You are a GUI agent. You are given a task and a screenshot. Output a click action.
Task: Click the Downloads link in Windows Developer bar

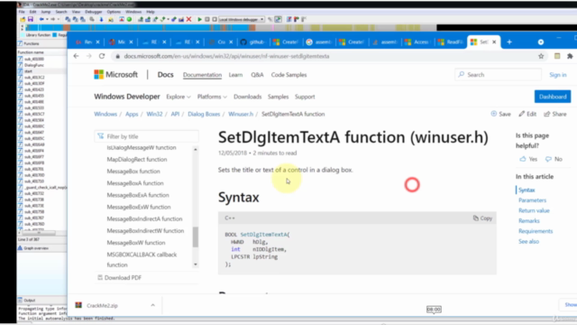tap(247, 97)
